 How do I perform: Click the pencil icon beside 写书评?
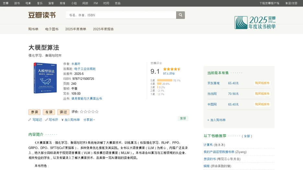[x=47, y=120]
